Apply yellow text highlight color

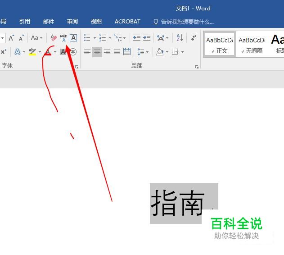point(32,52)
